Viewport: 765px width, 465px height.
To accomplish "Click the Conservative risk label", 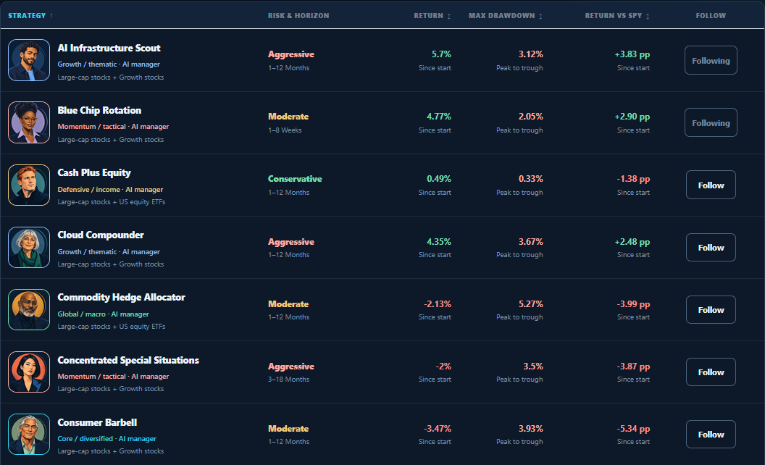I will point(295,179).
